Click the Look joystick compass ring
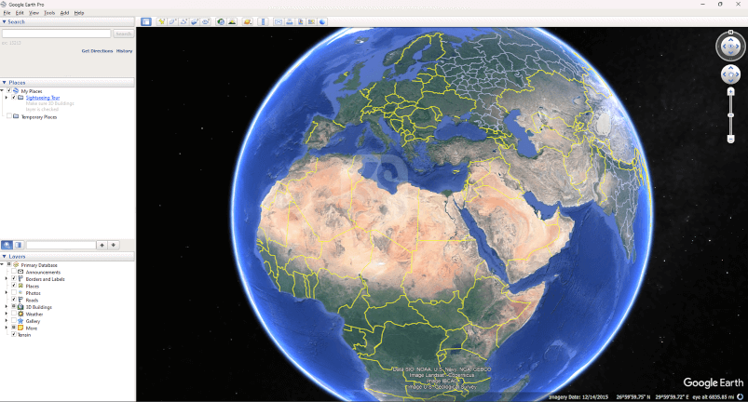The image size is (748, 402). point(730,47)
